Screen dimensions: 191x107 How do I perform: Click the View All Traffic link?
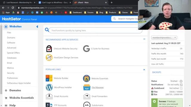coord(158,64)
